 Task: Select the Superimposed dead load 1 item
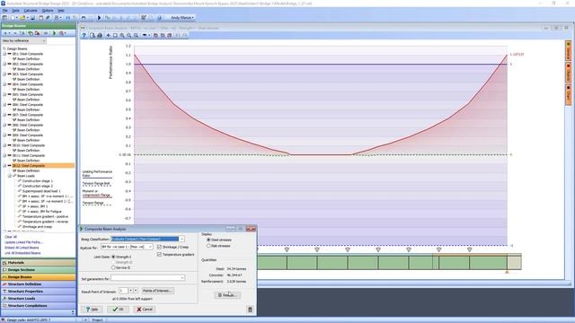(x=41, y=191)
